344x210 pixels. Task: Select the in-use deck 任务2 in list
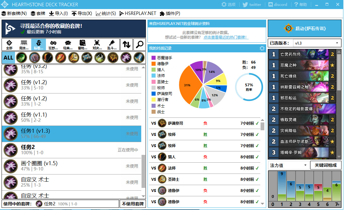(x=72, y=150)
